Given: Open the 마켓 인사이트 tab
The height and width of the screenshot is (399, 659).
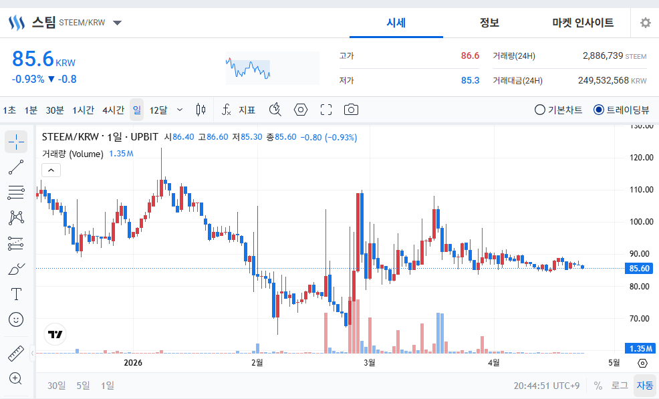Looking at the screenshot, I should point(583,23).
